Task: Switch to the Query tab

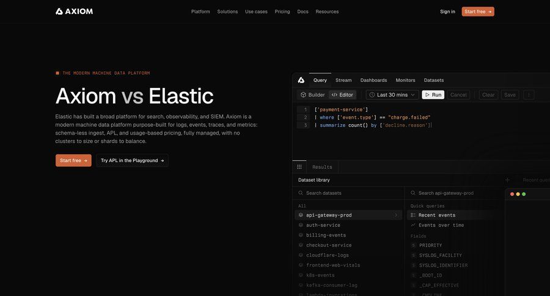Action: coord(320,80)
